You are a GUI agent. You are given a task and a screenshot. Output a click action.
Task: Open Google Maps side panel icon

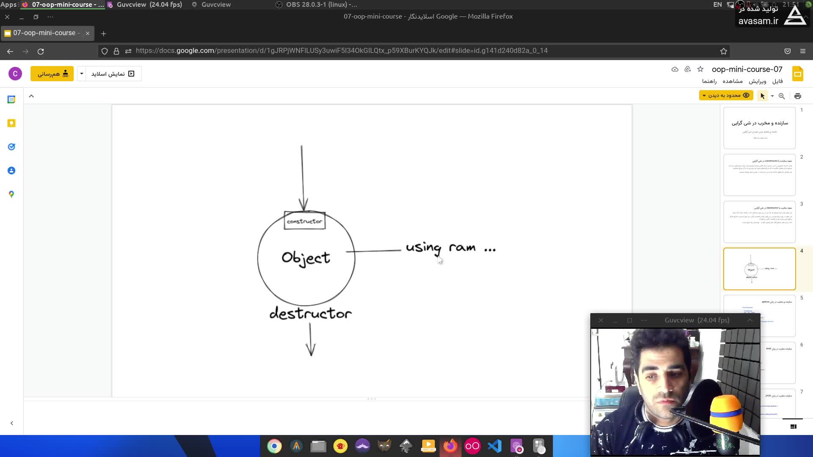coord(11,194)
